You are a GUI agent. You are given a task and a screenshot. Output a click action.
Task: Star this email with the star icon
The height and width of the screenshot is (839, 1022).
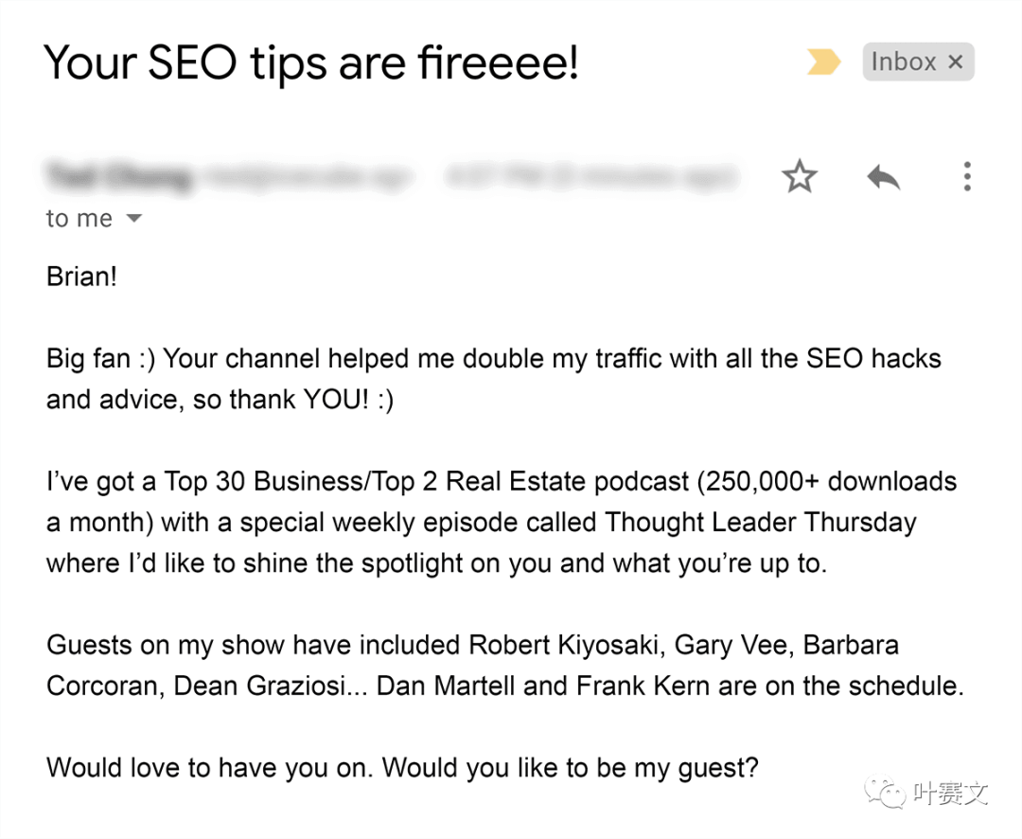[799, 176]
